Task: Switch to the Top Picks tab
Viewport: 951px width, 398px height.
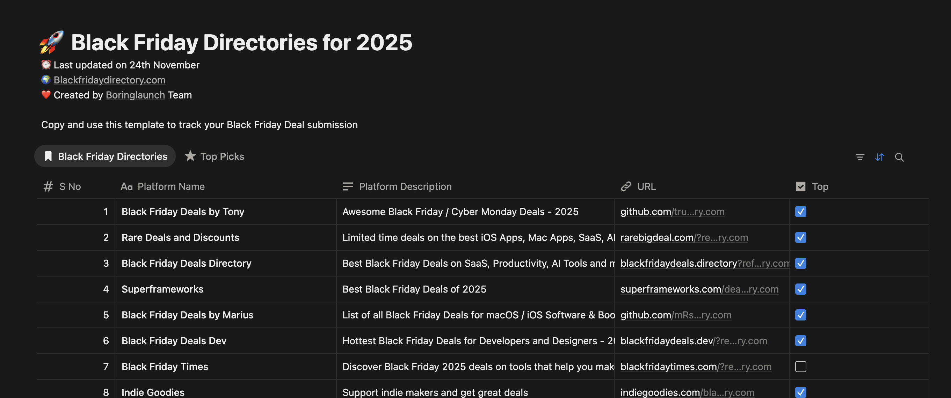Action: pos(222,156)
